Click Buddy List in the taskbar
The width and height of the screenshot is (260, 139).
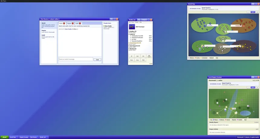point(44,137)
